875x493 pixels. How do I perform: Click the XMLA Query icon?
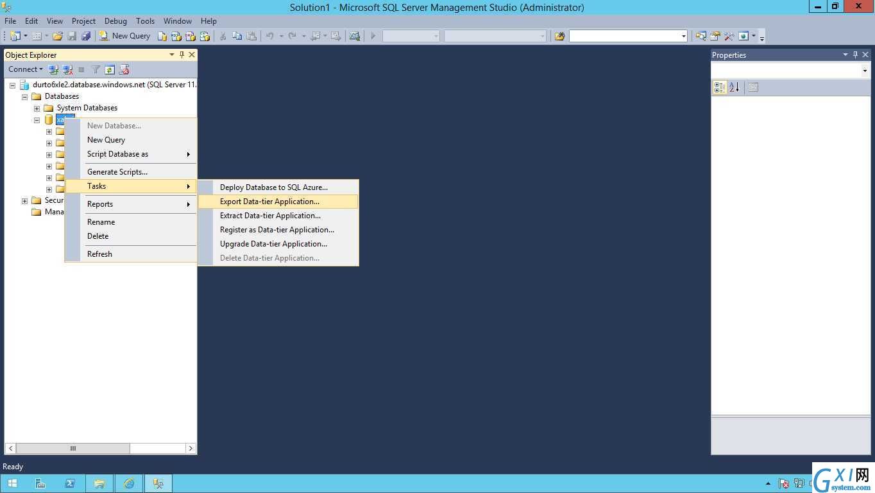205,36
